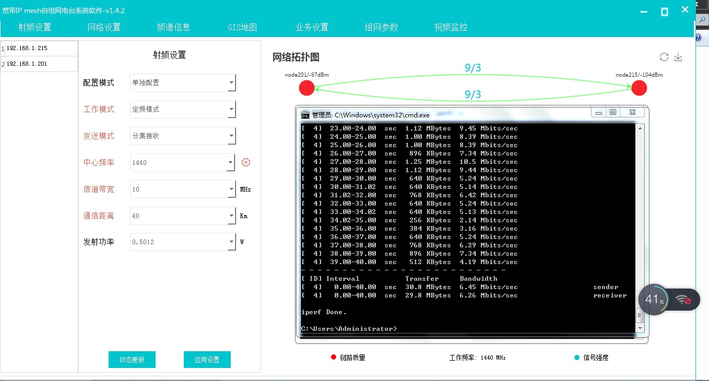Open 业务设置 tab

(x=312, y=28)
